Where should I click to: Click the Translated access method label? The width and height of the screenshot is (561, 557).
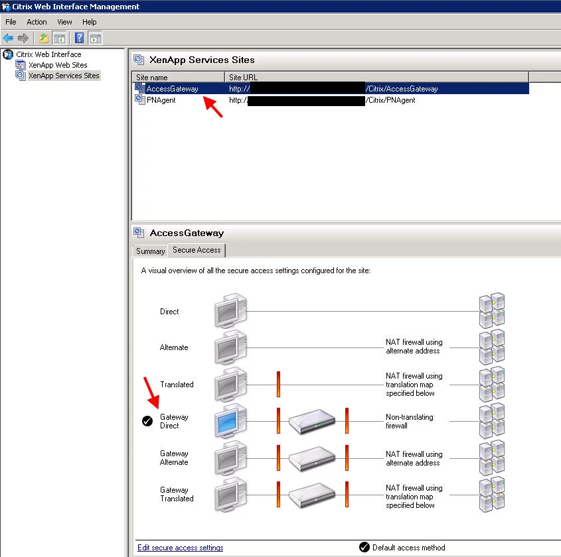pos(177,385)
